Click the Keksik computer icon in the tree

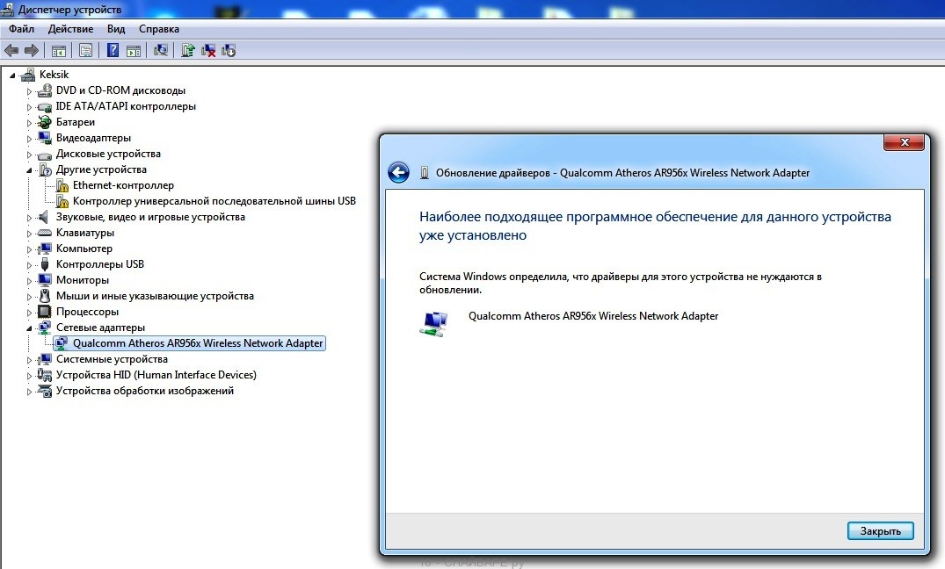point(28,75)
